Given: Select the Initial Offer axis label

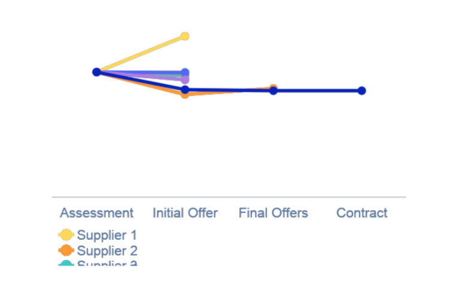Looking at the screenshot, I should [x=185, y=213].
